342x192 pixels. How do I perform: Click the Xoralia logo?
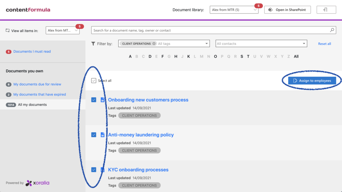[x=38, y=183]
